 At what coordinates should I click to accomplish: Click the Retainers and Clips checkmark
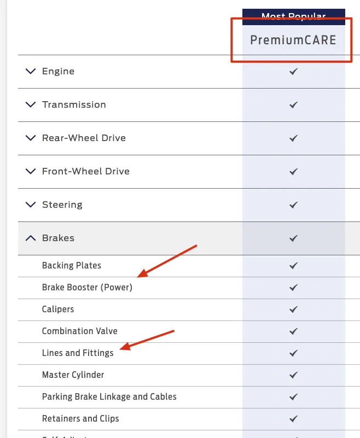pos(293,419)
